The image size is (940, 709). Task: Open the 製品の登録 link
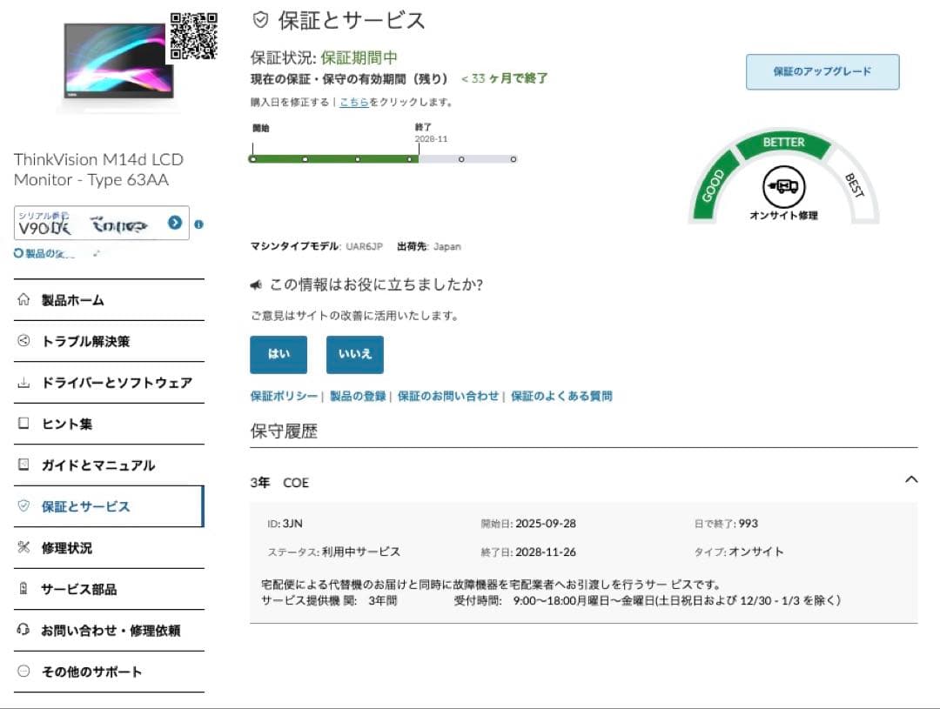358,396
